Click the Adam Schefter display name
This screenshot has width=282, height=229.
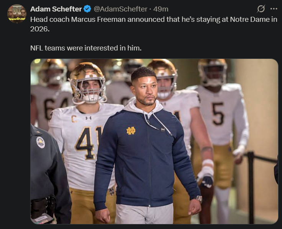pyautogui.click(x=56, y=9)
